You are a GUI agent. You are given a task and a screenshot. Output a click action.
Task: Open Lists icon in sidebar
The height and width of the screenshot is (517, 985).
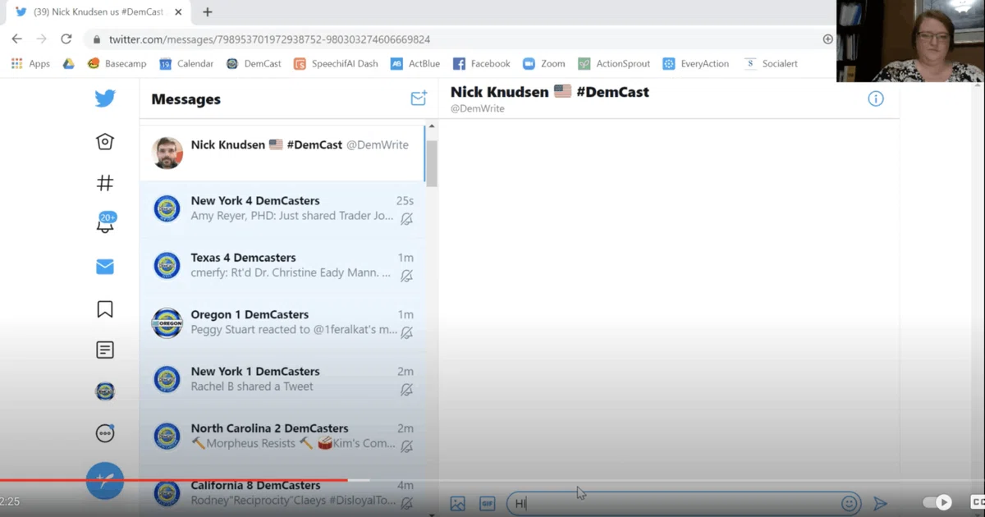click(x=105, y=350)
